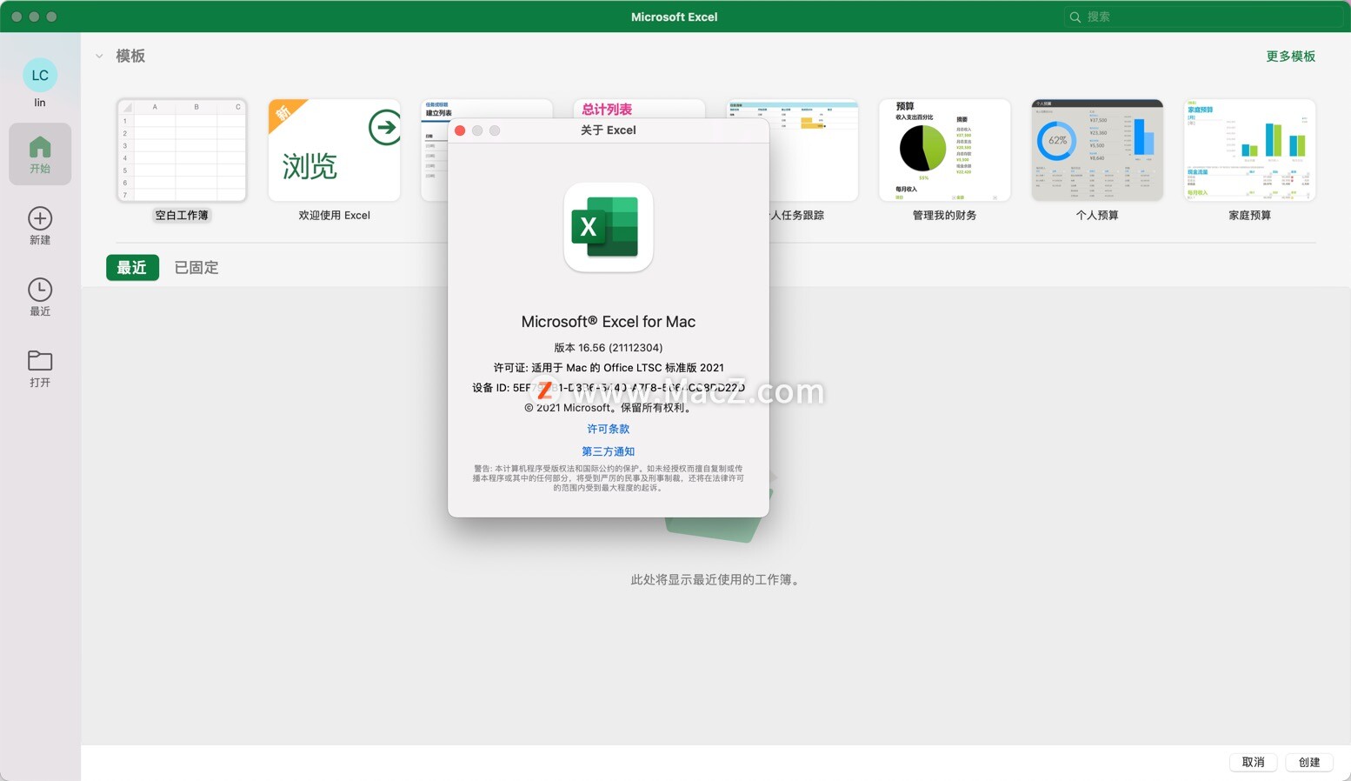The height and width of the screenshot is (781, 1351).
Task: Click the 此处将显示最近使用的工作簿 message
Action: pos(715,579)
